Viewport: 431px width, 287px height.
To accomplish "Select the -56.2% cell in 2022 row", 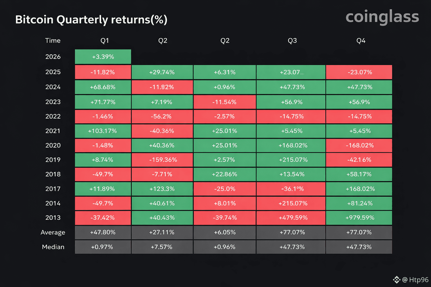I will click(x=162, y=116).
